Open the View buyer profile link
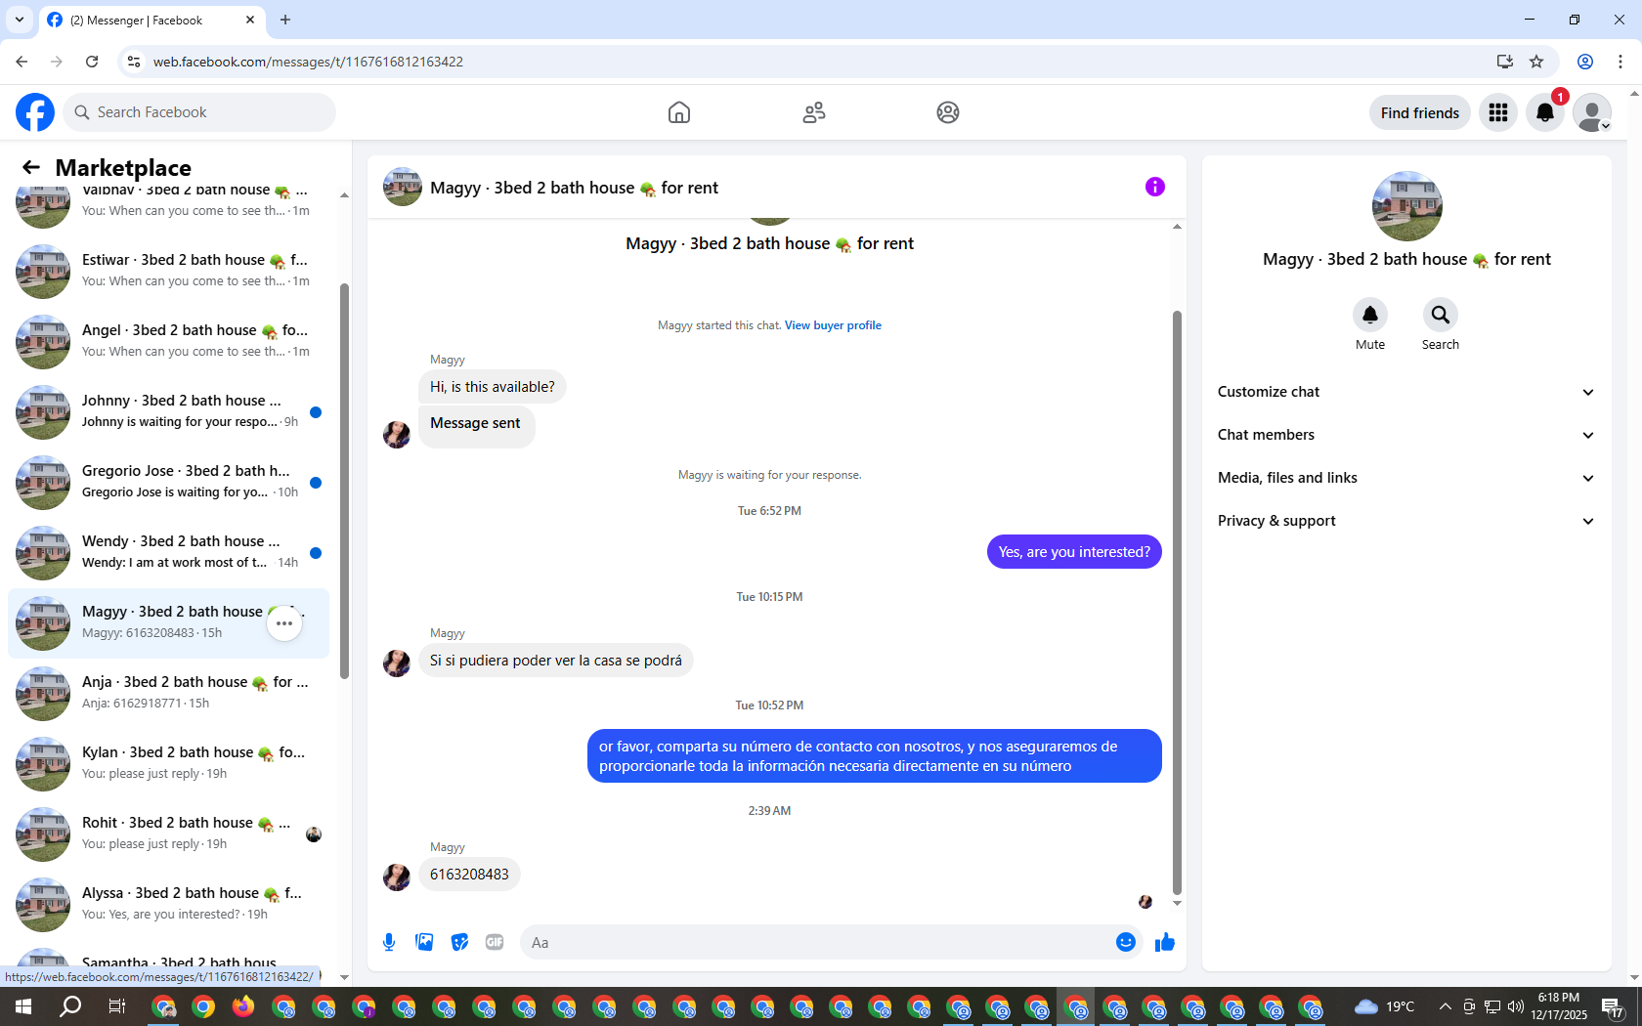 tap(833, 325)
